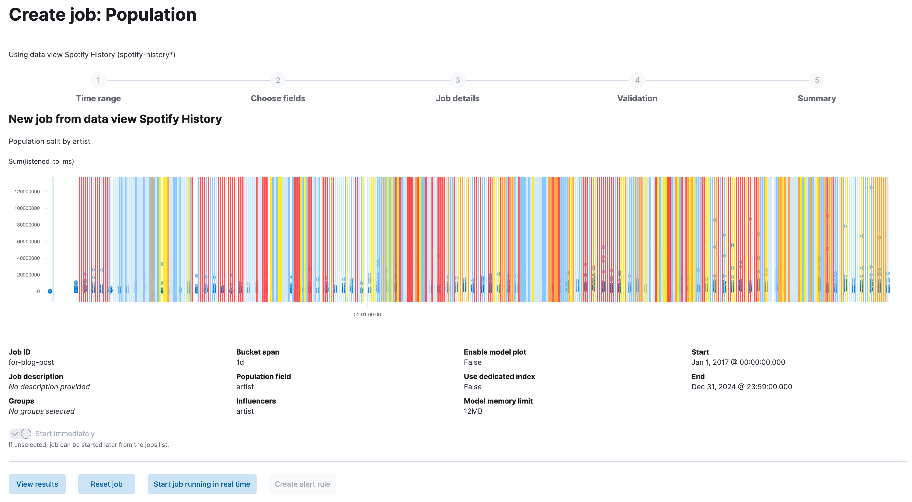The height and width of the screenshot is (502, 912).
Task: Select the Summary step label
Action: (817, 98)
